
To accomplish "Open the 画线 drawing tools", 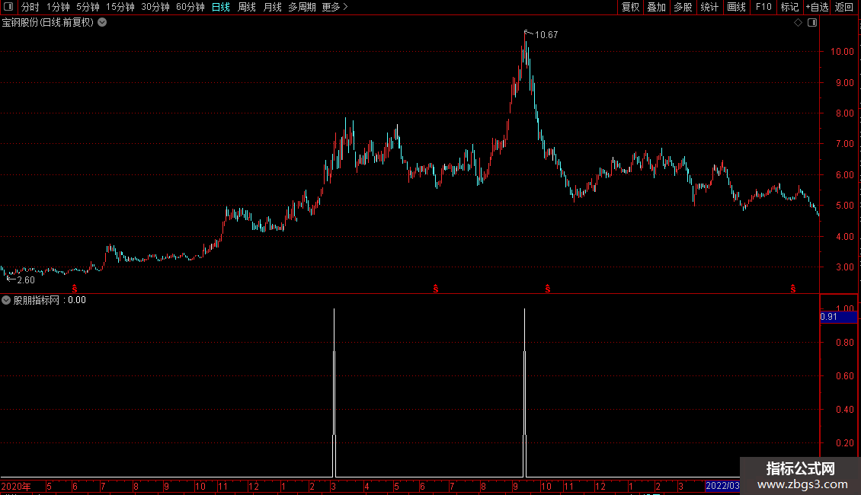I will [736, 7].
